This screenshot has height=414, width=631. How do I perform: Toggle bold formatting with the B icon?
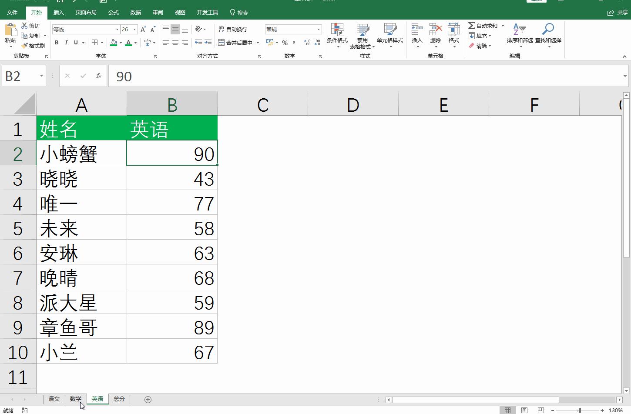click(56, 43)
